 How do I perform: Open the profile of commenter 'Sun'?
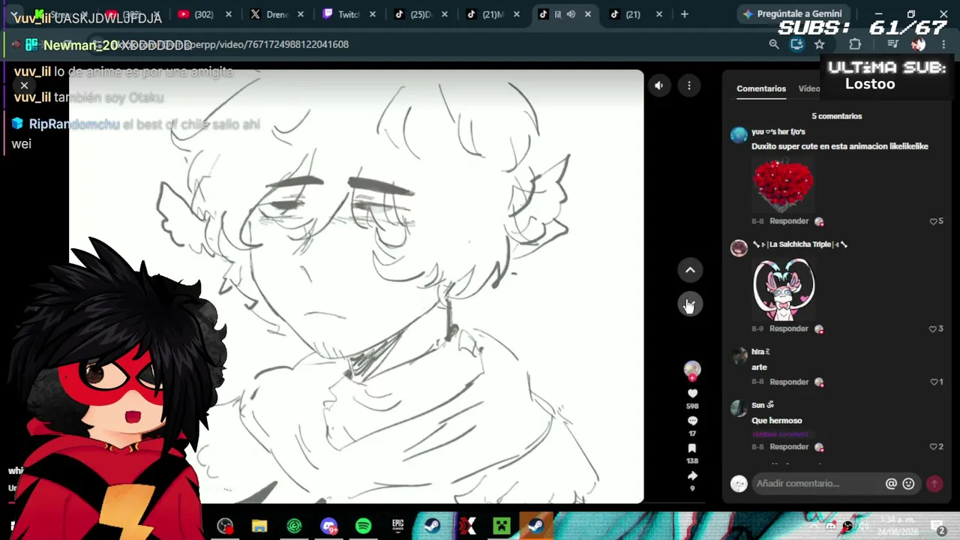[x=762, y=405]
